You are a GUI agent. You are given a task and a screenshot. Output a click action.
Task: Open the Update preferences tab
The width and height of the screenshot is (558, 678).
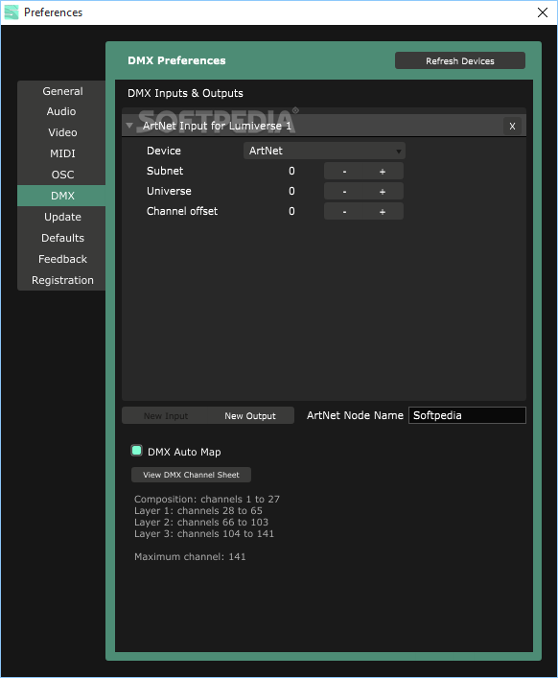[62, 217]
